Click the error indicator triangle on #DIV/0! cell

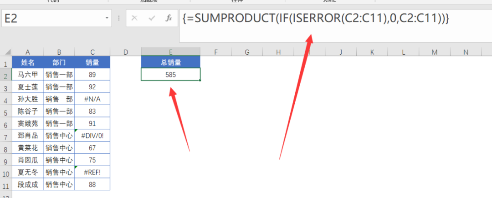pyautogui.click(x=76, y=131)
